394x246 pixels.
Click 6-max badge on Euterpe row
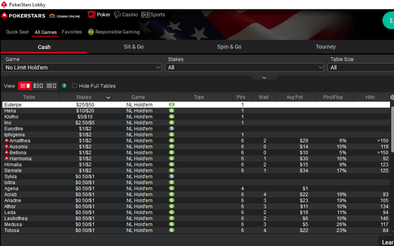pyautogui.click(x=172, y=104)
